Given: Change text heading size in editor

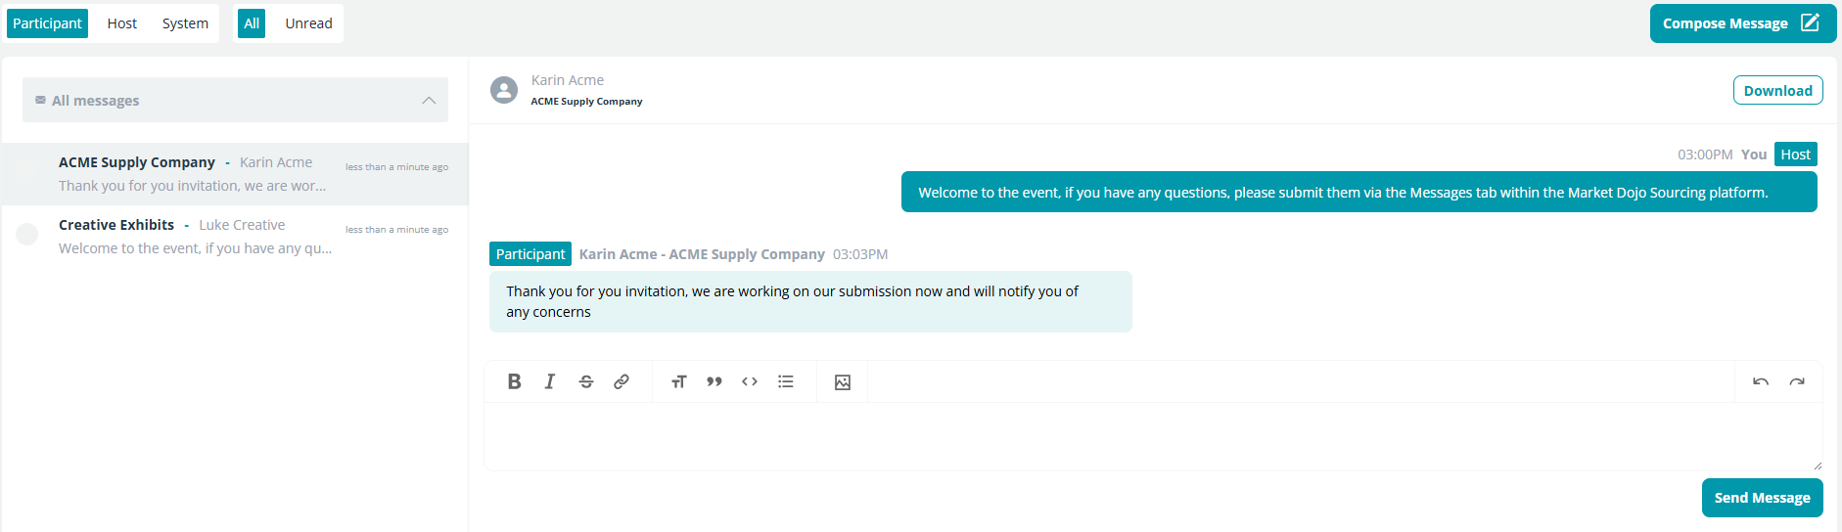Looking at the screenshot, I should (x=678, y=381).
